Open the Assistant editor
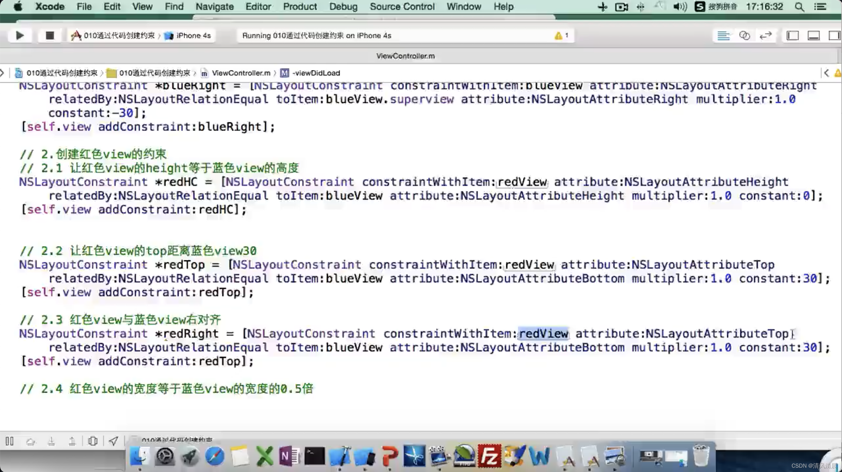 pyautogui.click(x=744, y=36)
